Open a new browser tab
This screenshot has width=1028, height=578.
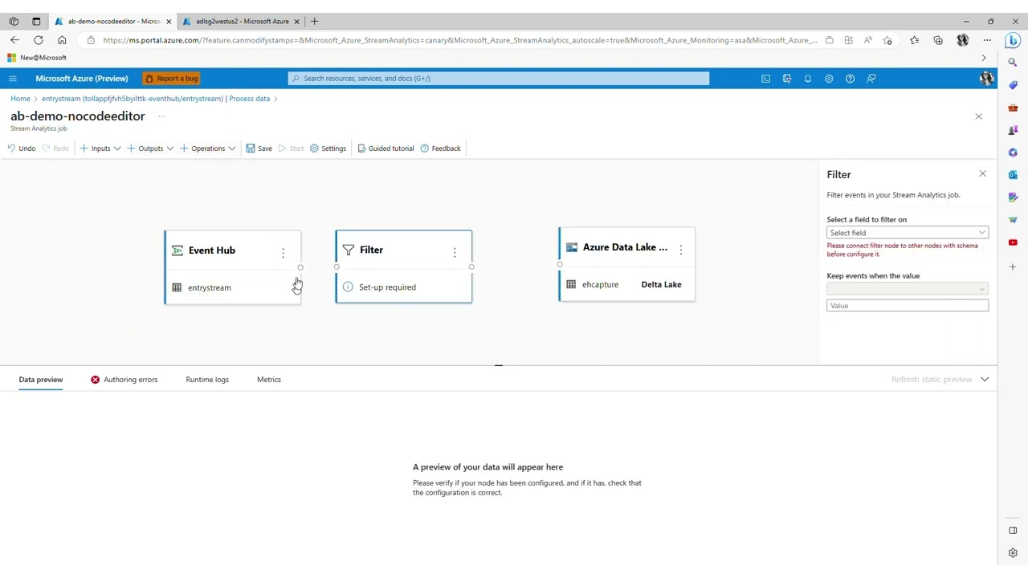314,21
